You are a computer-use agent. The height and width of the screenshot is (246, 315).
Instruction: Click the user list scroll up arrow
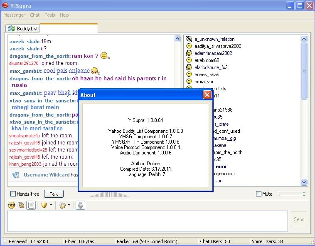[304, 39]
